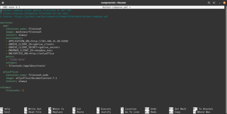The height and width of the screenshot is (114, 227).
Task: Click the new tab icon in title bar
Action: (x=3, y=3)
